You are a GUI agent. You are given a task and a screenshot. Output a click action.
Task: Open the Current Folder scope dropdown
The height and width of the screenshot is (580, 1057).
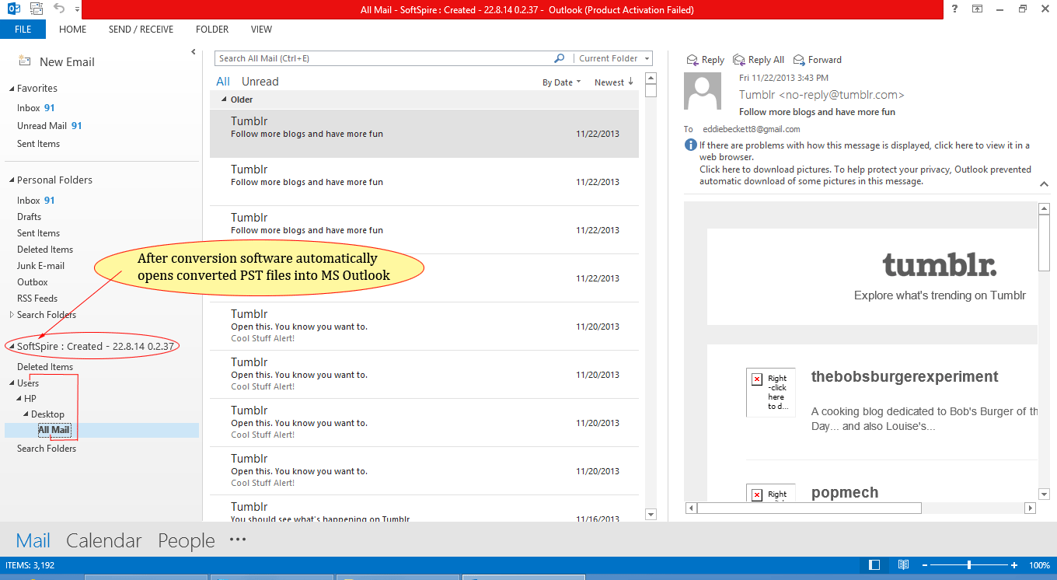(x=612, y=58)
